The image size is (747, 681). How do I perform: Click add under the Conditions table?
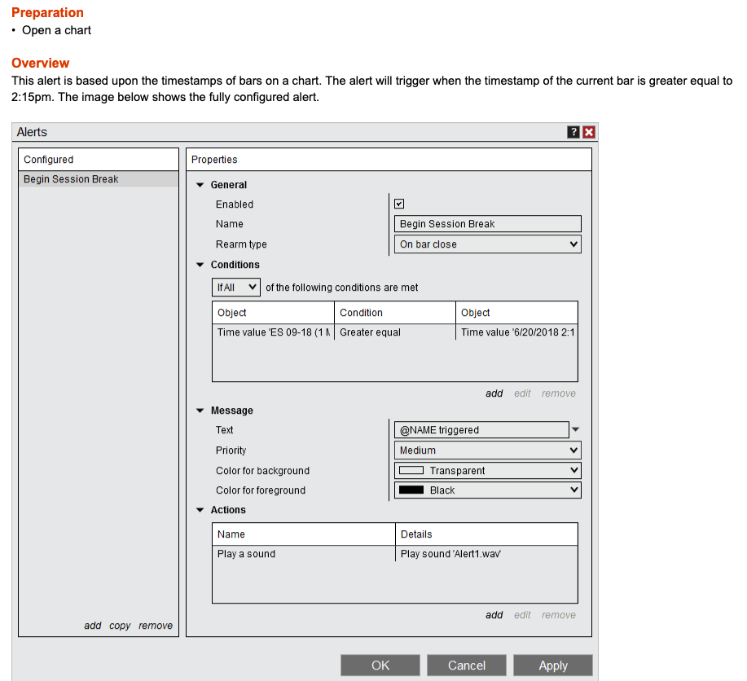coord(494,393)
